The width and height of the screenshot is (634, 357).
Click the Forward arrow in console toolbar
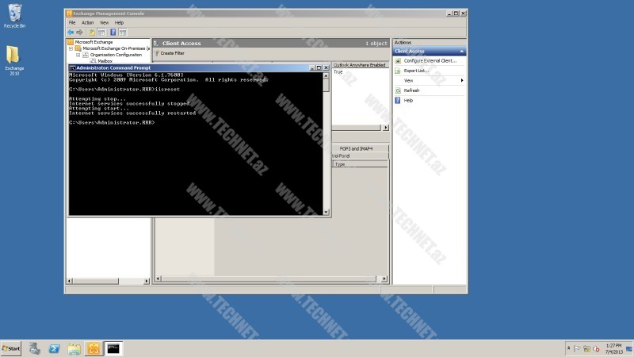point(80,33)
